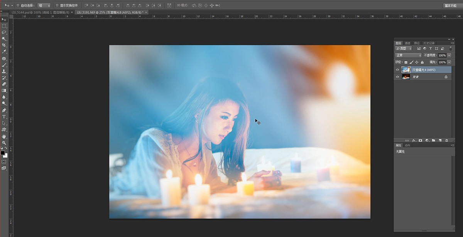
Task: Add a layer mask
Action: 420,140
